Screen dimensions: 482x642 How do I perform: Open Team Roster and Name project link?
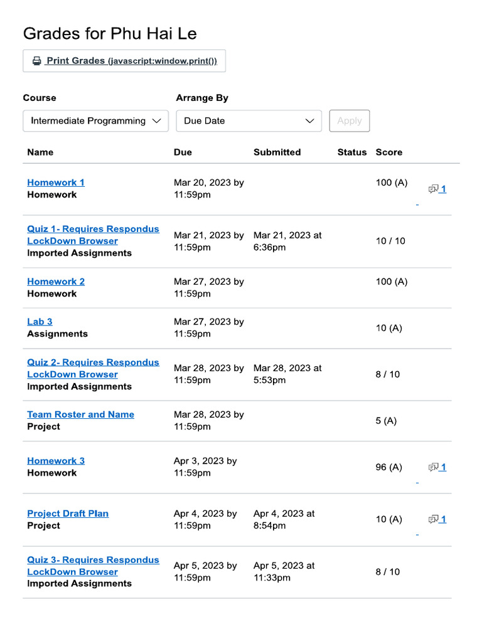pos(80,414)
